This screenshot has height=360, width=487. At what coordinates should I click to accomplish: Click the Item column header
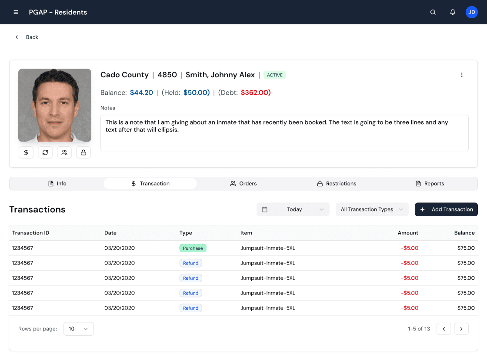coord(246,233)
